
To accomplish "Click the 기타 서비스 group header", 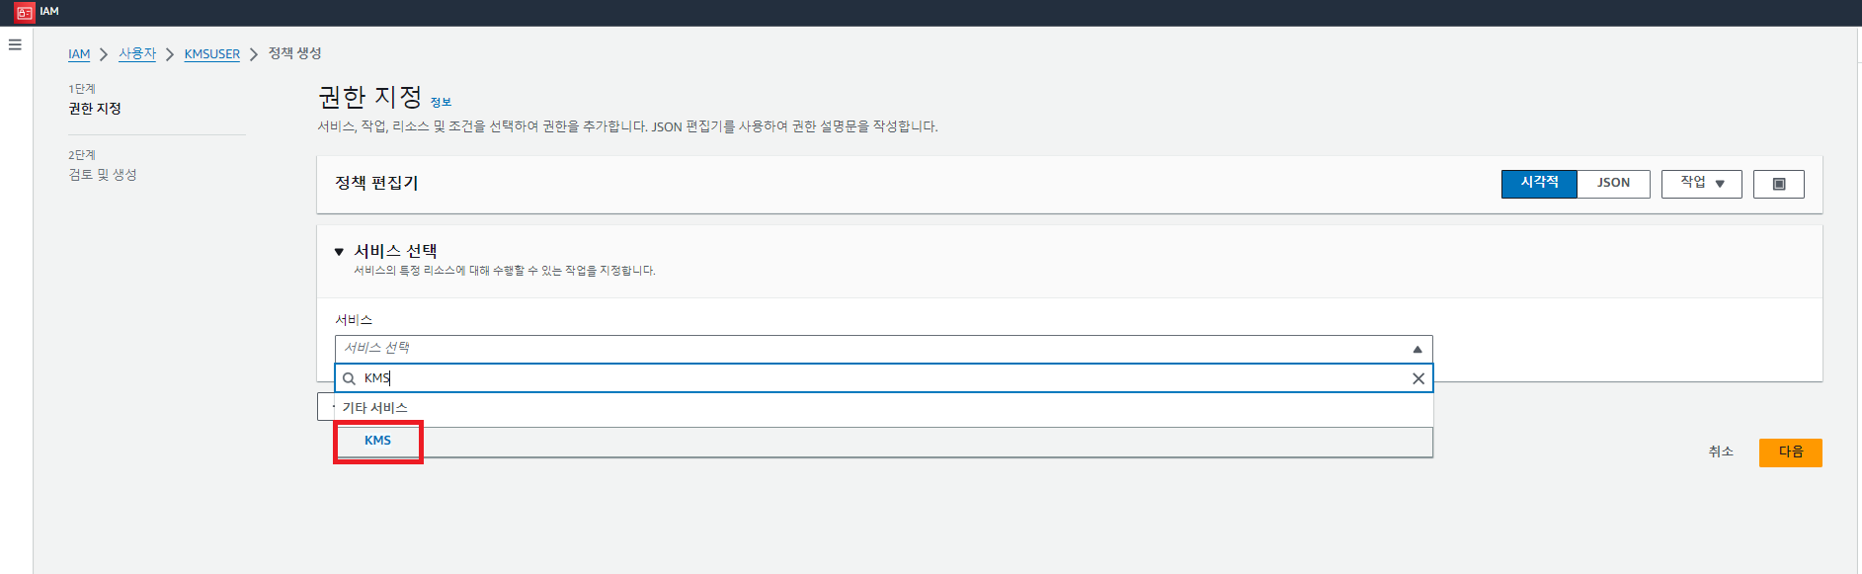I will pyautogui.click(x=375, y=408).
